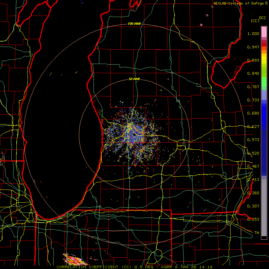
Task: Click the KGRR radar site center dot
Action: [x=134, y=134]
